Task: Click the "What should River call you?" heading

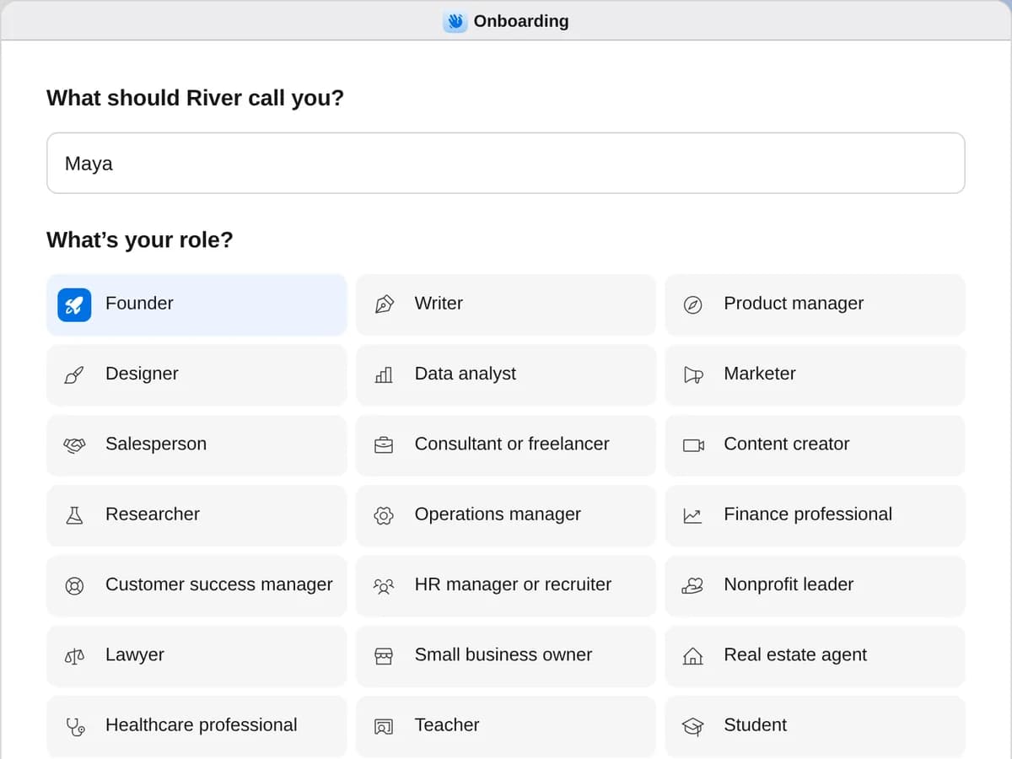Action: [x=196, y=98]
